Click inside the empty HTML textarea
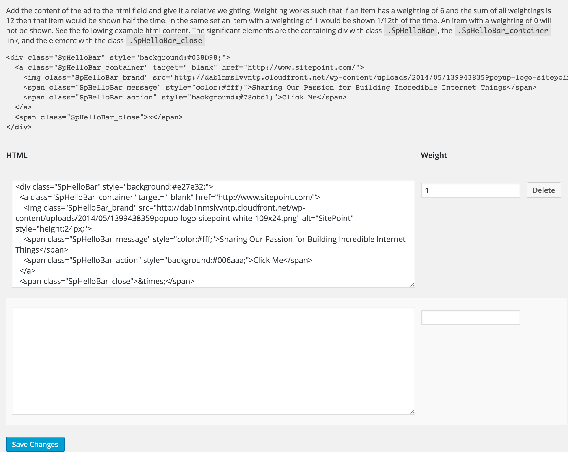 [x=213, y=361]
